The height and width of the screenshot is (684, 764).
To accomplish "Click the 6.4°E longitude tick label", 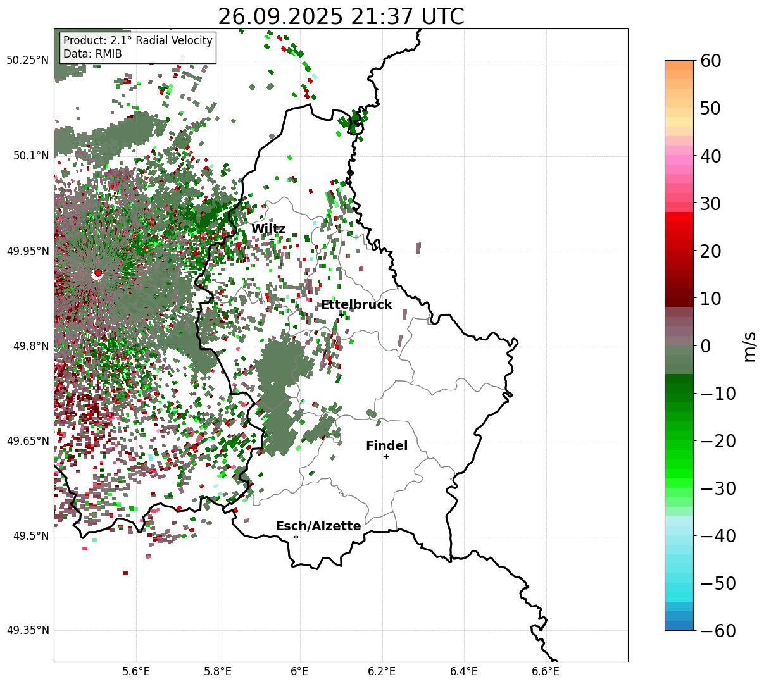I will click(463, 671).
